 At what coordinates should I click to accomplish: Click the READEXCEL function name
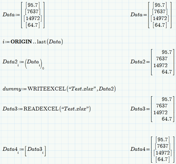coord(41,109)
